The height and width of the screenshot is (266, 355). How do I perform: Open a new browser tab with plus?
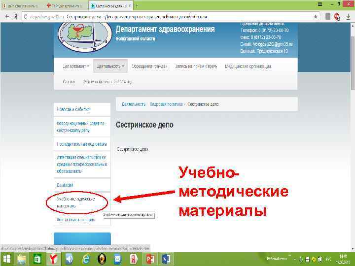click(x=137, y=6)
